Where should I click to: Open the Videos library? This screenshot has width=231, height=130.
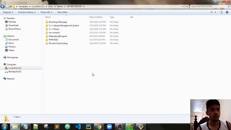pyautogui.click(x=11, y=50)
